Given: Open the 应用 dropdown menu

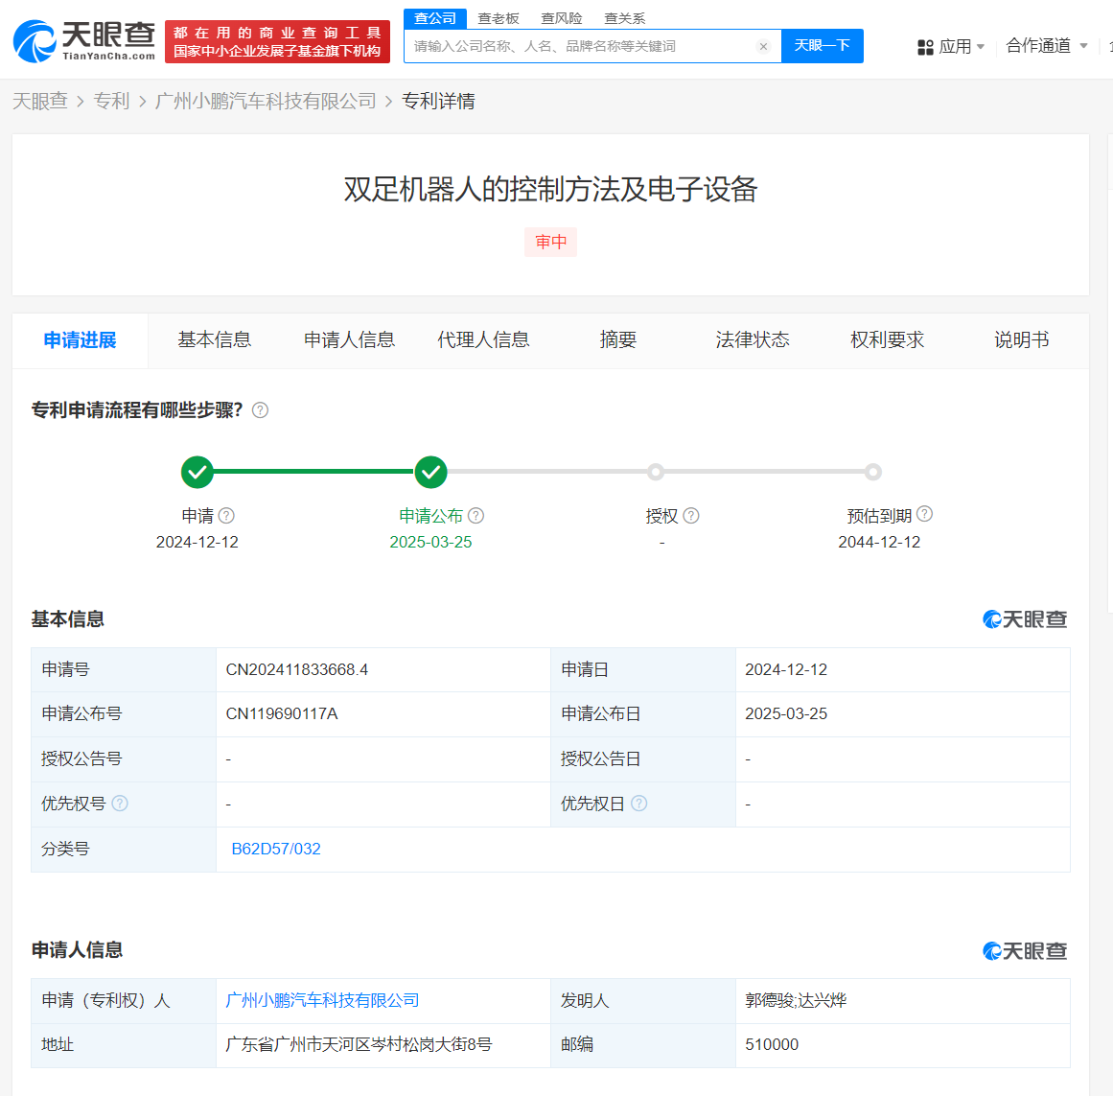Looking at the screenshot, I should pos(951,46).
